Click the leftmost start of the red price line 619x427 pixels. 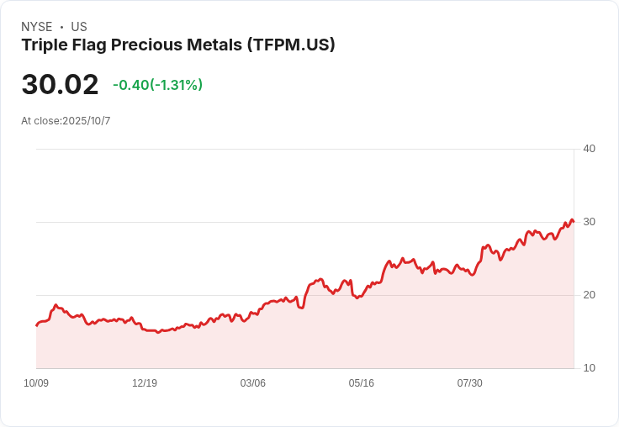point(36,325)
